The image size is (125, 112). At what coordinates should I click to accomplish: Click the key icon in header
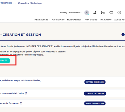point(103,13)
